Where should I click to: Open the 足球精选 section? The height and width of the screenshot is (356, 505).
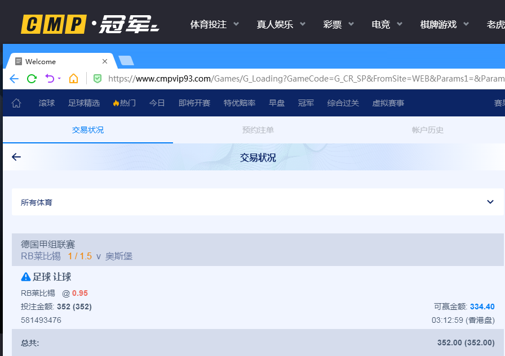pyautogui.click(x=84, y=103)
